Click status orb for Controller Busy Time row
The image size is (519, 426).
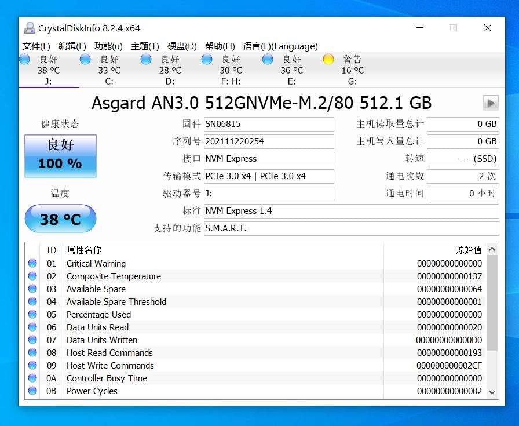point(32,378)
